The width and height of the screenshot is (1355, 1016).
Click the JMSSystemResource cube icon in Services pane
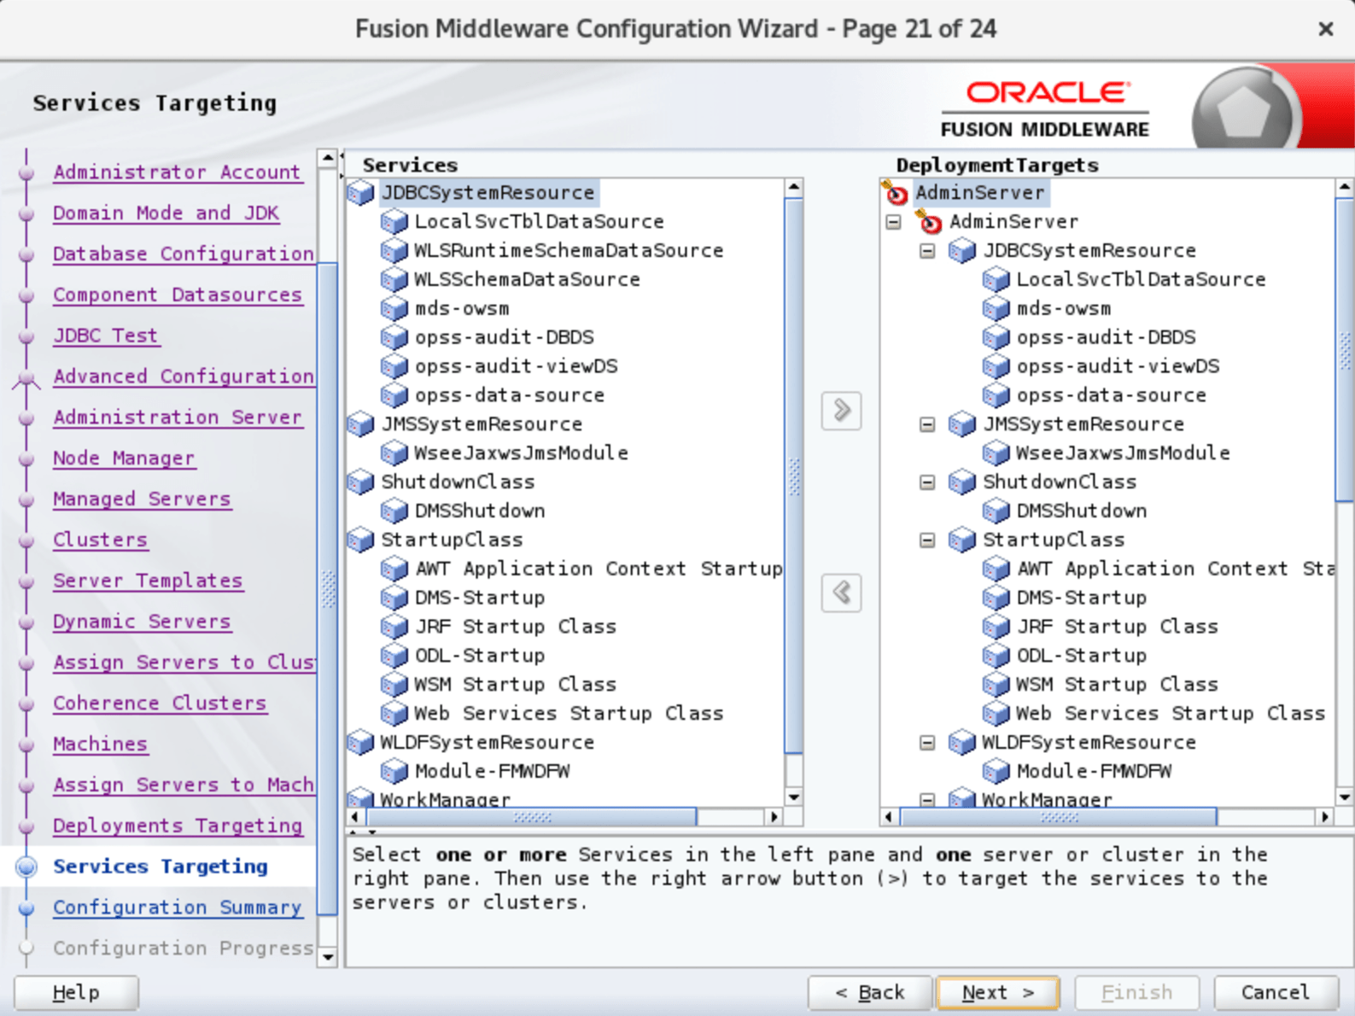[x=361, y=424]
